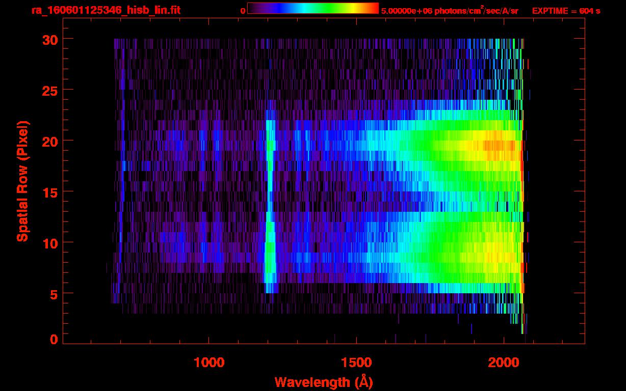Click the 5.00000e+06 photons colorbar maximum label
Image resolution: width=626 pixels, height=391 pixels.
(x=450, y=11)
